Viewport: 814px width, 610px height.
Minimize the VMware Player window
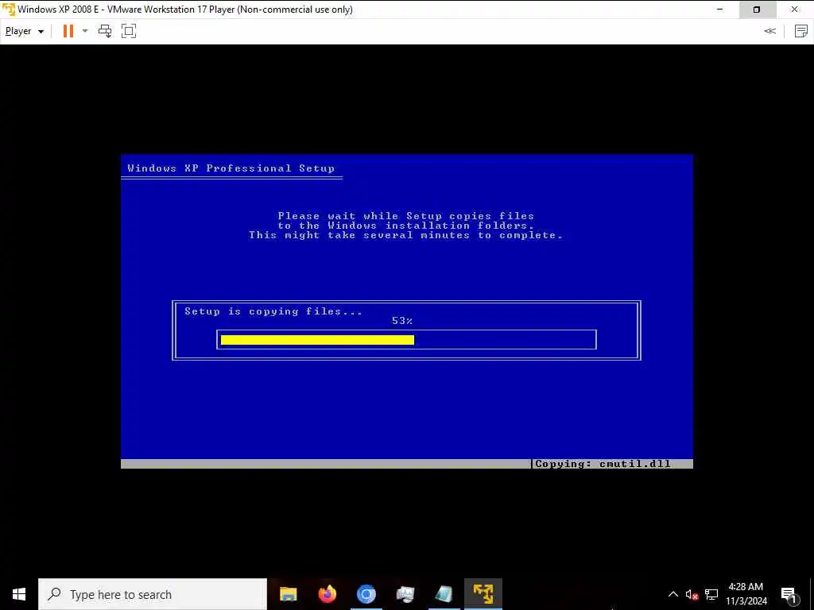[x=719, y=10]
